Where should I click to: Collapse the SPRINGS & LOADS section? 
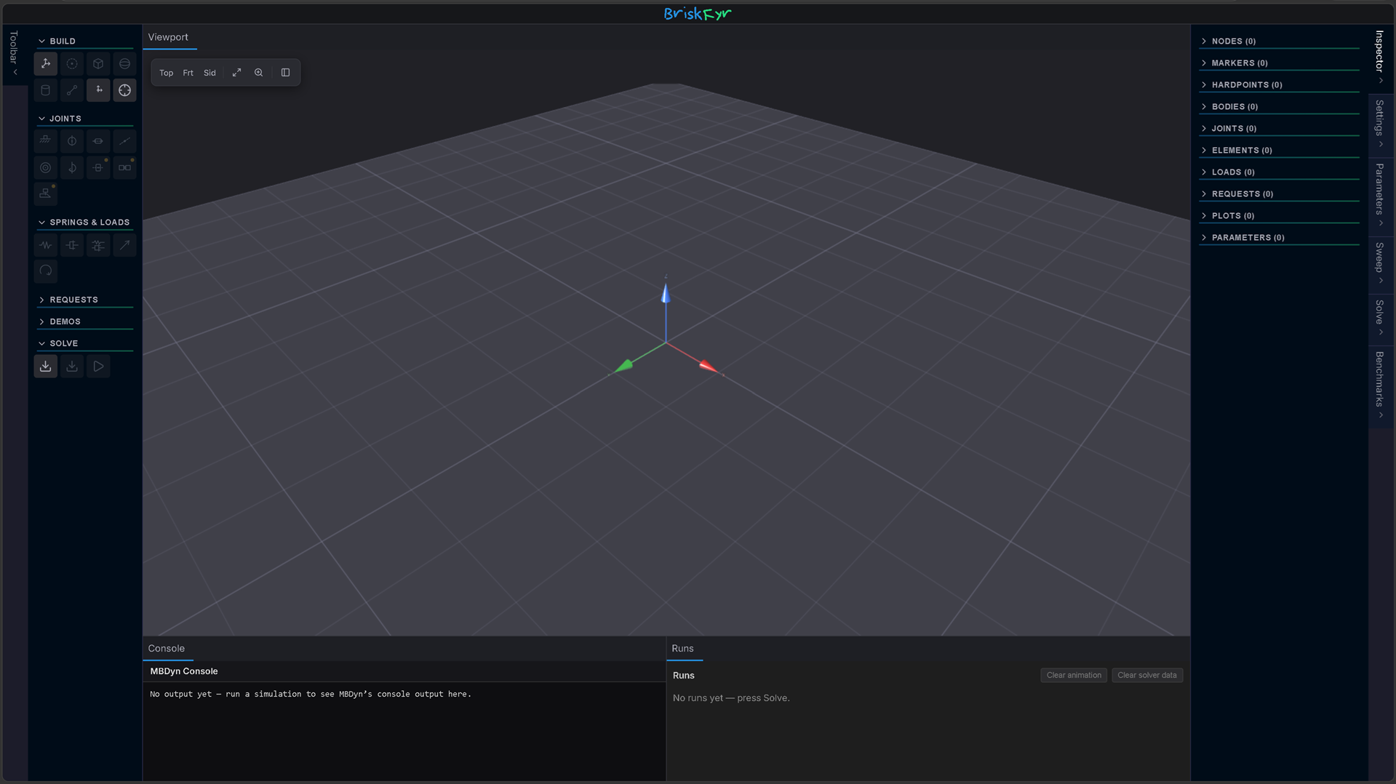[84, 223]
